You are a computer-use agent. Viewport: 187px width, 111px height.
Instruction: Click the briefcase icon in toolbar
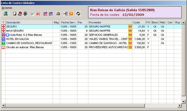click(x=58, y=14)
